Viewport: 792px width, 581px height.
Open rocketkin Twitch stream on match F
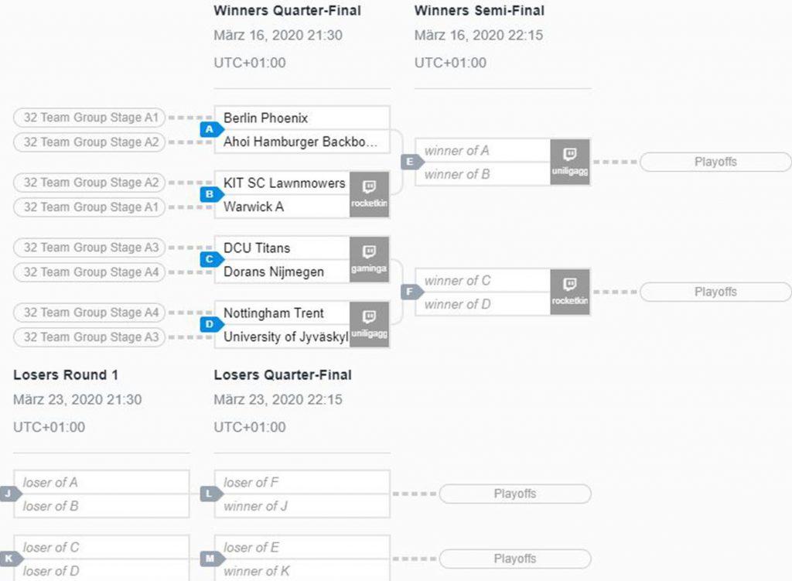click(x=570, y=292)
